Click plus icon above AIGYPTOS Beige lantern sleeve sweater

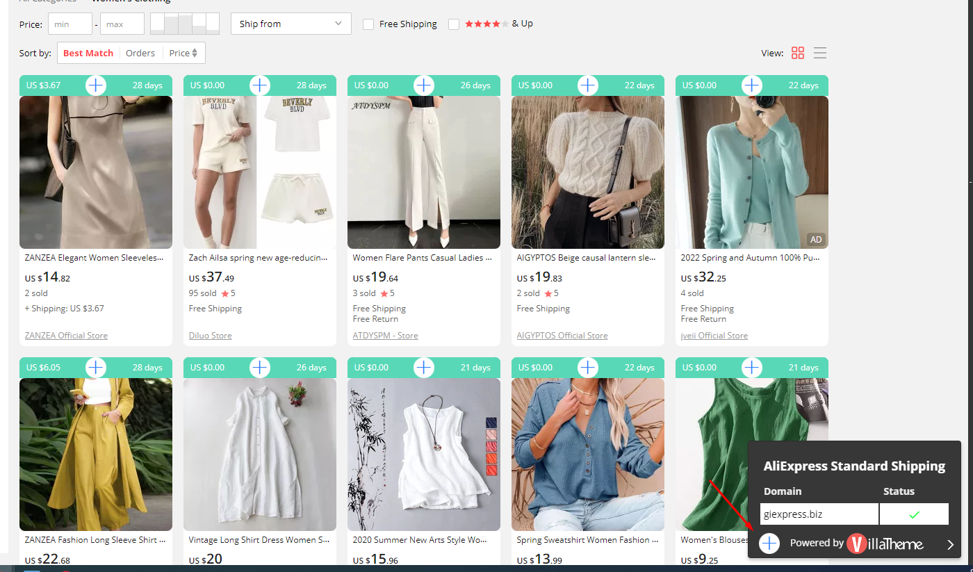[588, 85]
